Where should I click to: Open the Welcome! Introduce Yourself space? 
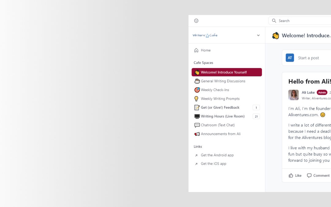(226, 72)
